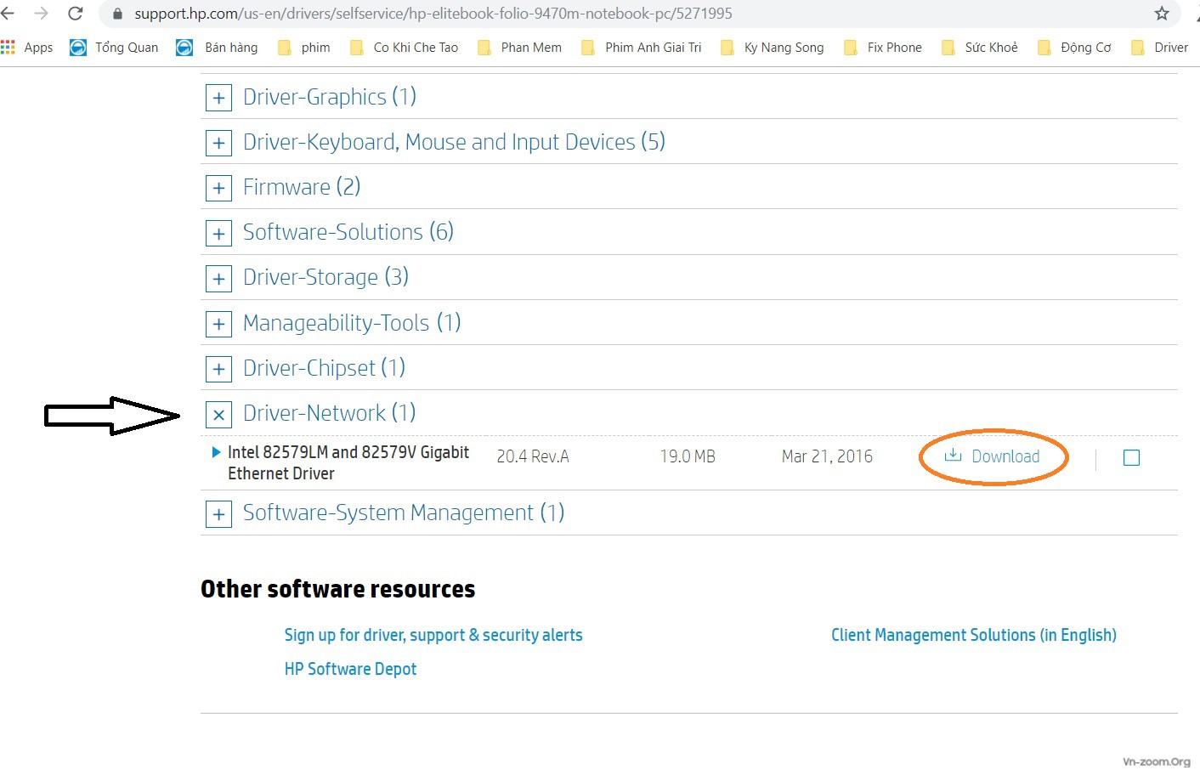1200x776 pixels.
Task: Open the Apps grid shortcut
Action: tap(27, 47)
